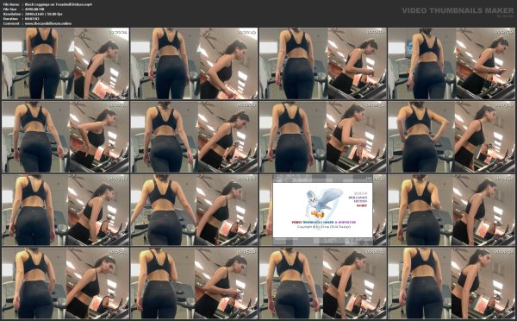Select the File Name line in the header
This screenshot has width=517, height=321.
tap(47, 4)
